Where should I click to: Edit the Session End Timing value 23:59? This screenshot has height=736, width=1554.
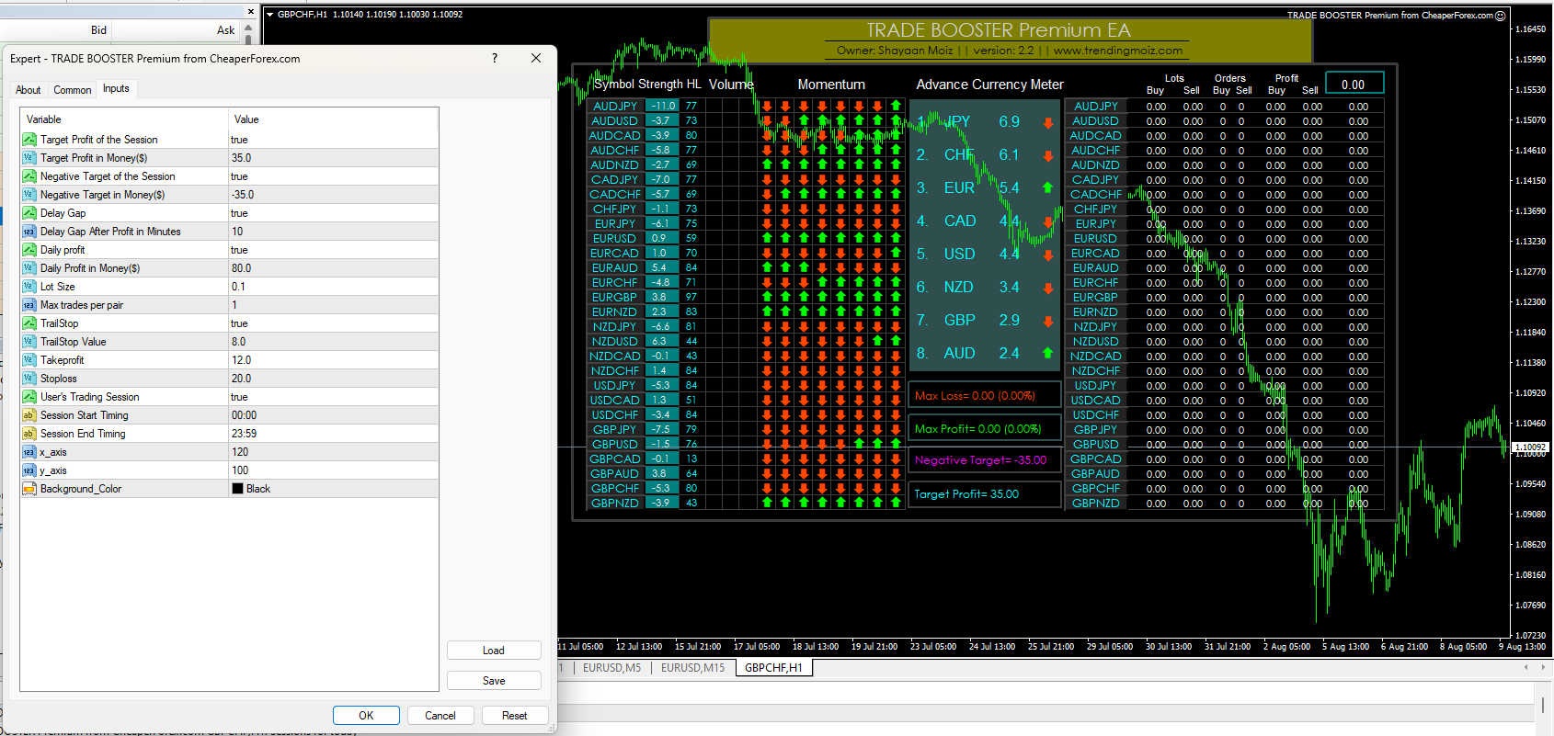pyautogui.click(x=333, y=434)
